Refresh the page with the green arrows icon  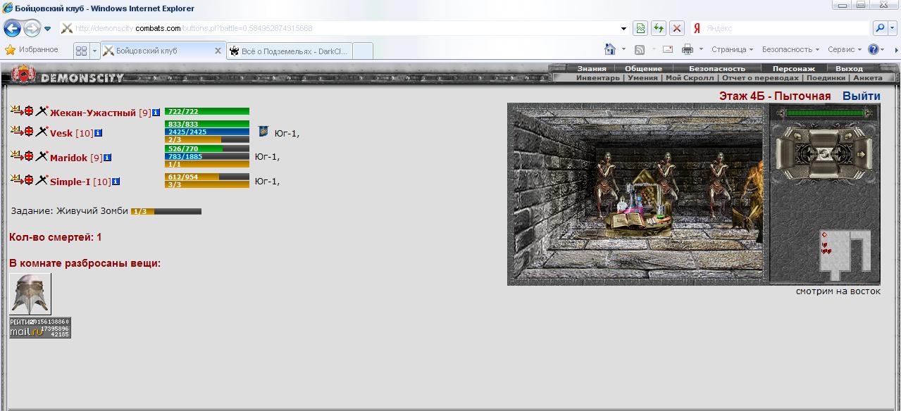(659, 29)
